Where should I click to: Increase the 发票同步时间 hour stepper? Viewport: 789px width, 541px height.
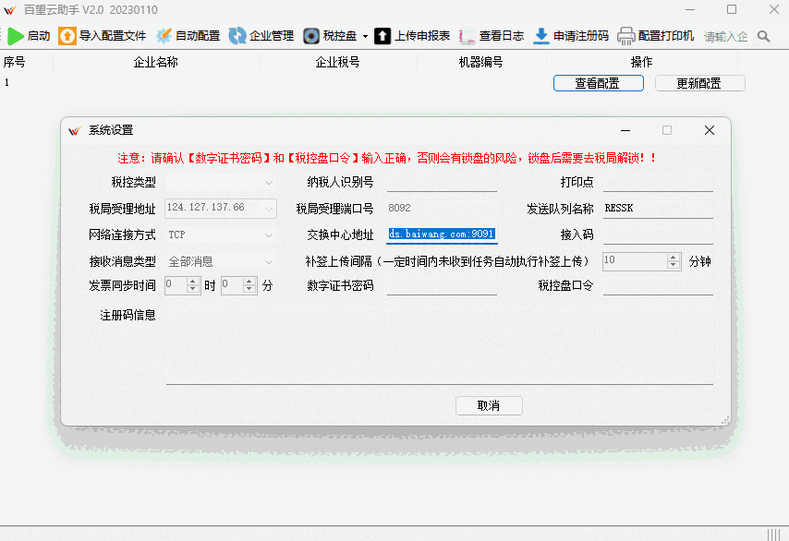(193, 282)
